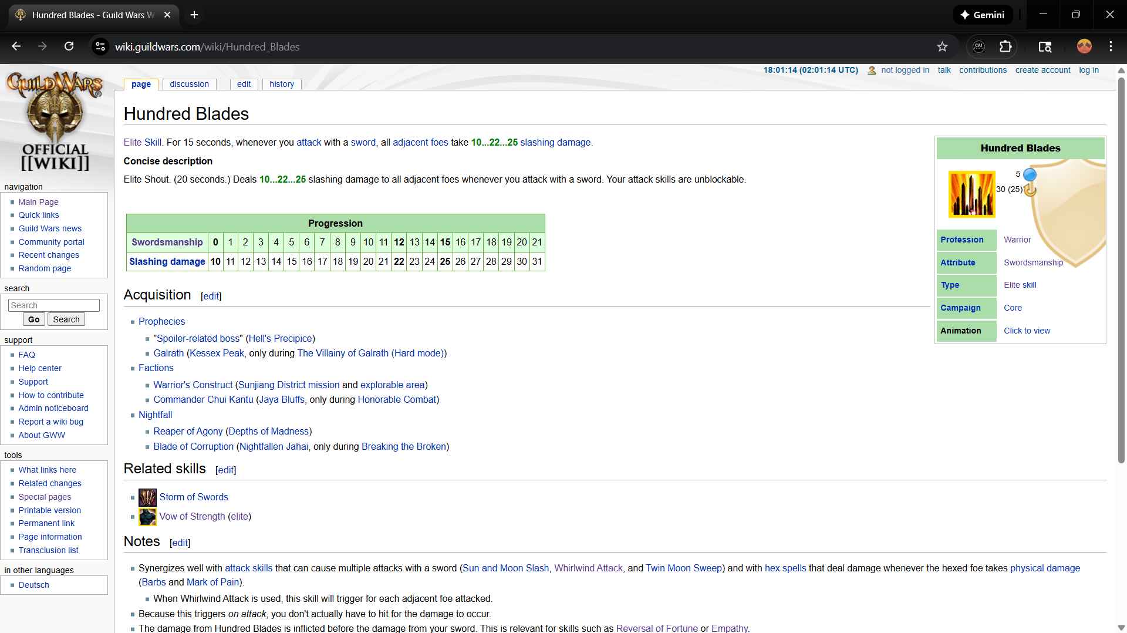Click the blue energy cost orb icon
The height and width of the screenshot is (633, 1127).
coord(1030,174)
